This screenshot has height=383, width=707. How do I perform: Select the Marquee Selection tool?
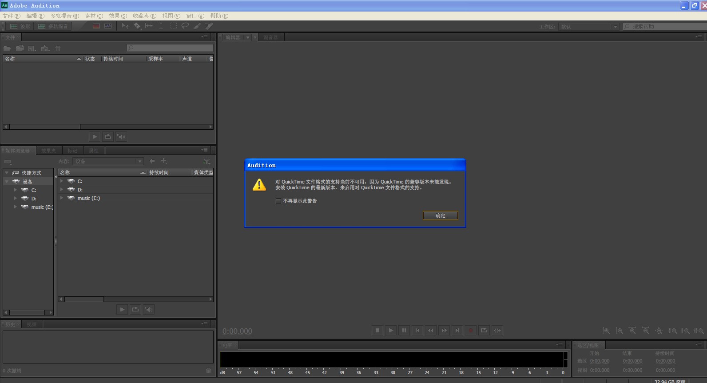point(173,26)
